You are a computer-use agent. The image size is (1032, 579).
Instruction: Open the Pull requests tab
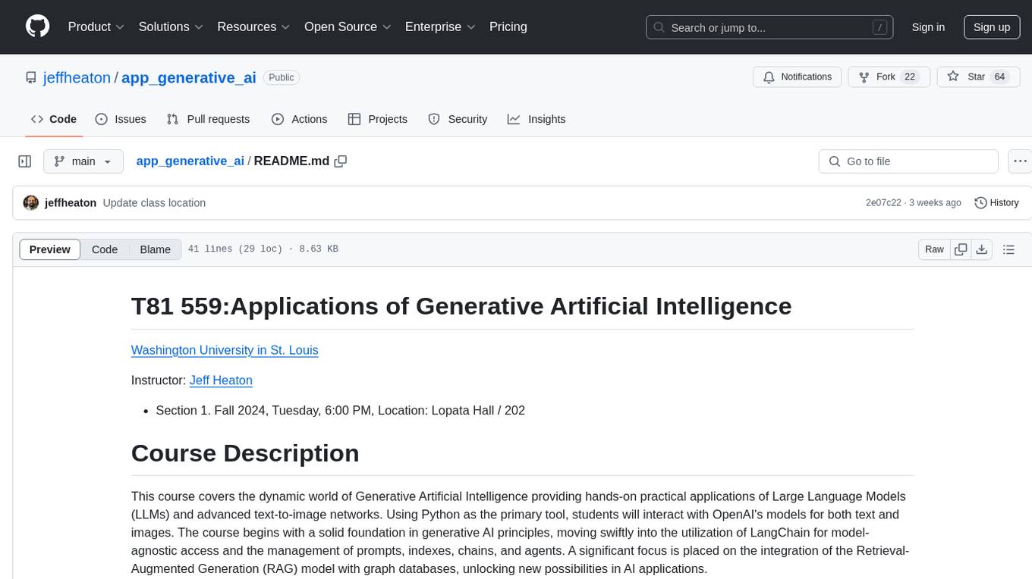click(x=208, y=119)
